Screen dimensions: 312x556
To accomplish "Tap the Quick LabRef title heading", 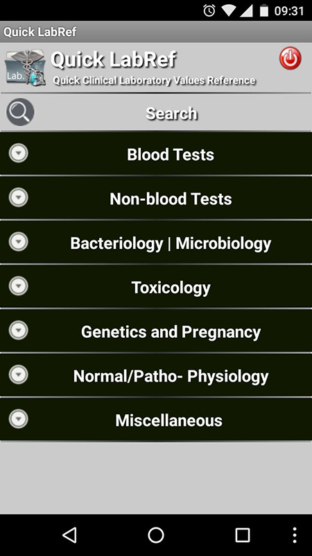I will tap(113, 60).
